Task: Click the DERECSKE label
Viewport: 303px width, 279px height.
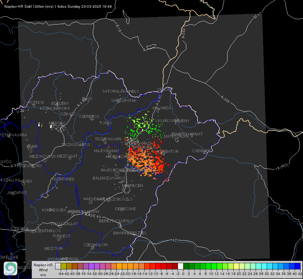Action: [x=125, y=209]
